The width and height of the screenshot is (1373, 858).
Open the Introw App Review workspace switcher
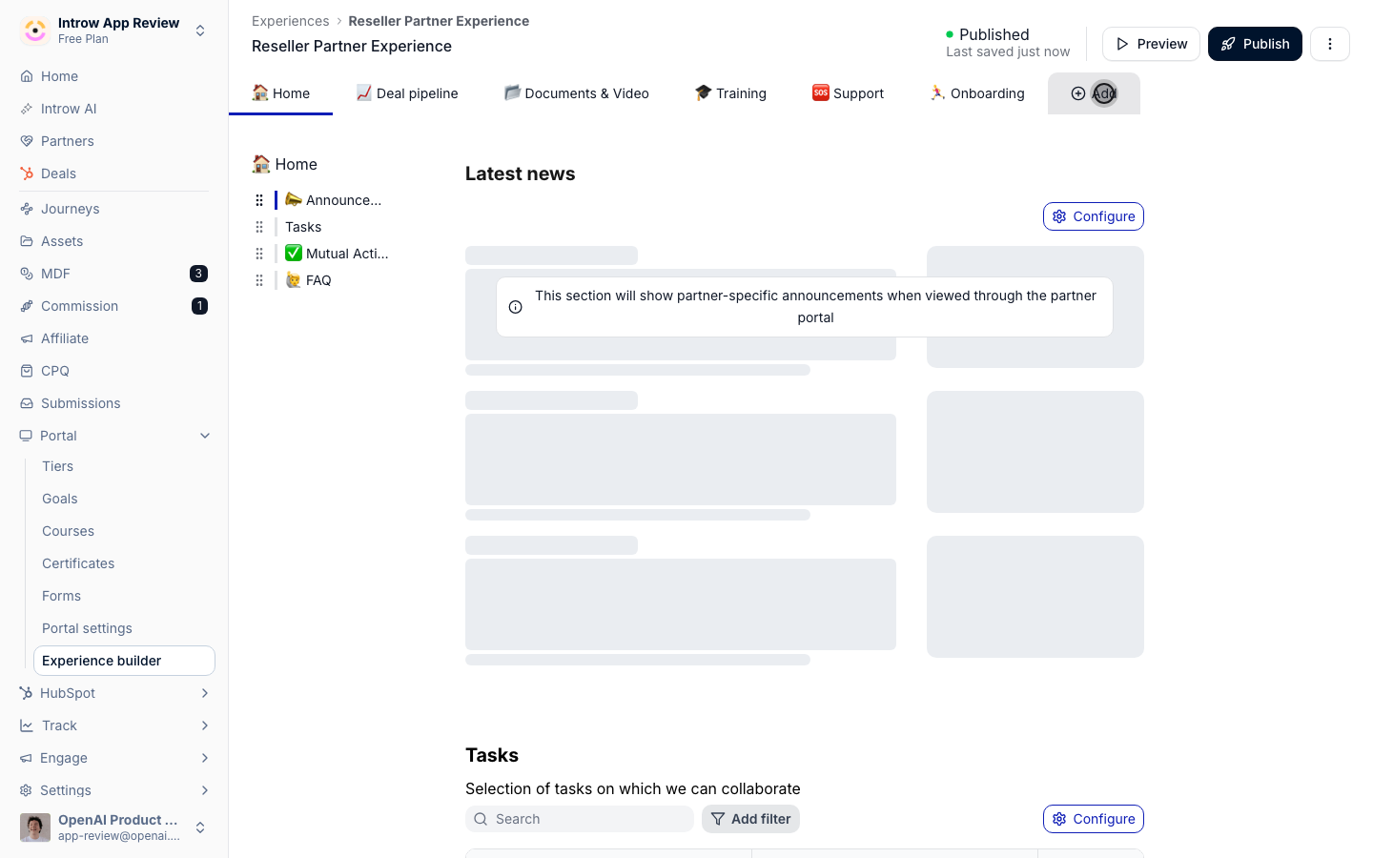click(x=114, y=31)
